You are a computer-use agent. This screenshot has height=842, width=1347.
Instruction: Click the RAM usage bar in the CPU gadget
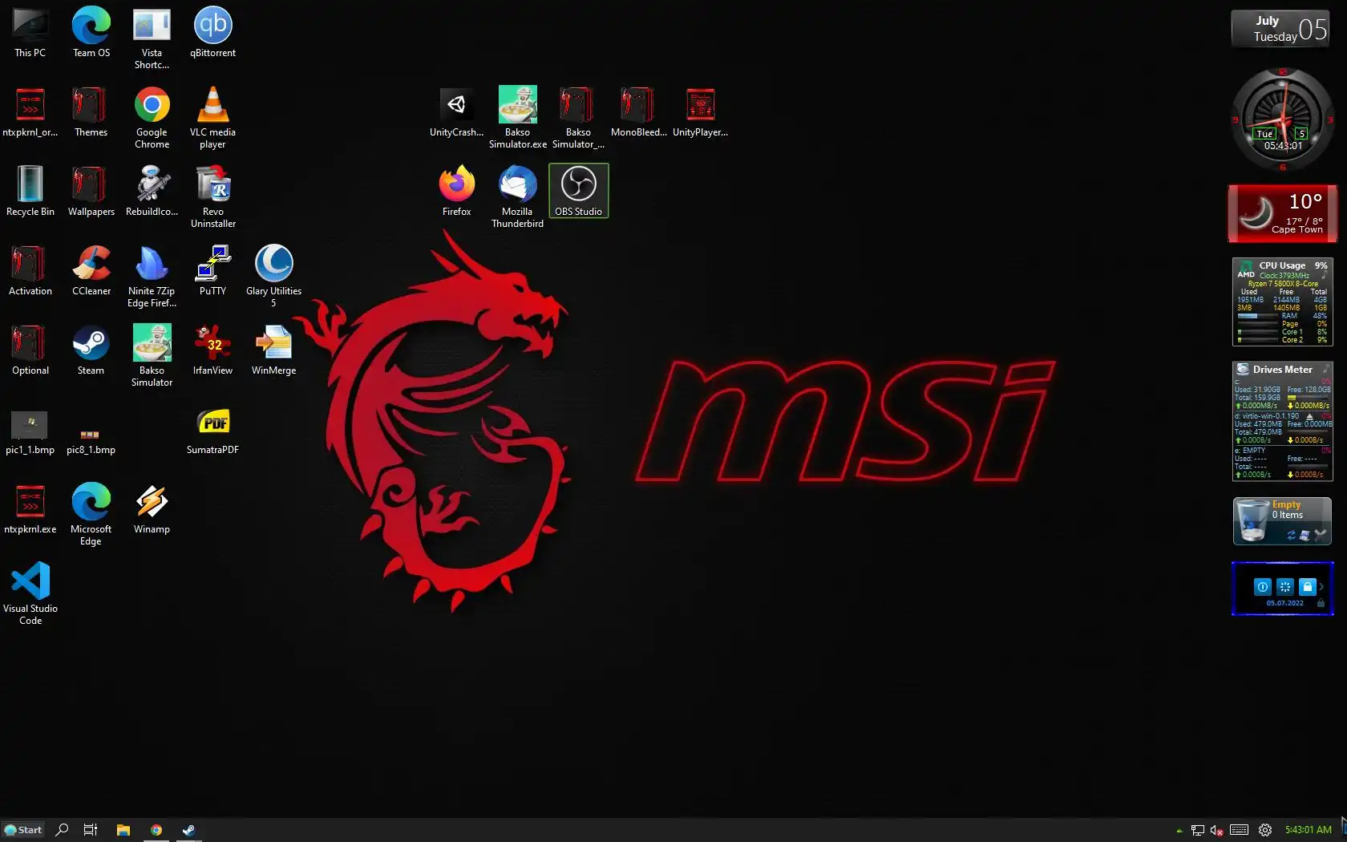pos(1257,316)
